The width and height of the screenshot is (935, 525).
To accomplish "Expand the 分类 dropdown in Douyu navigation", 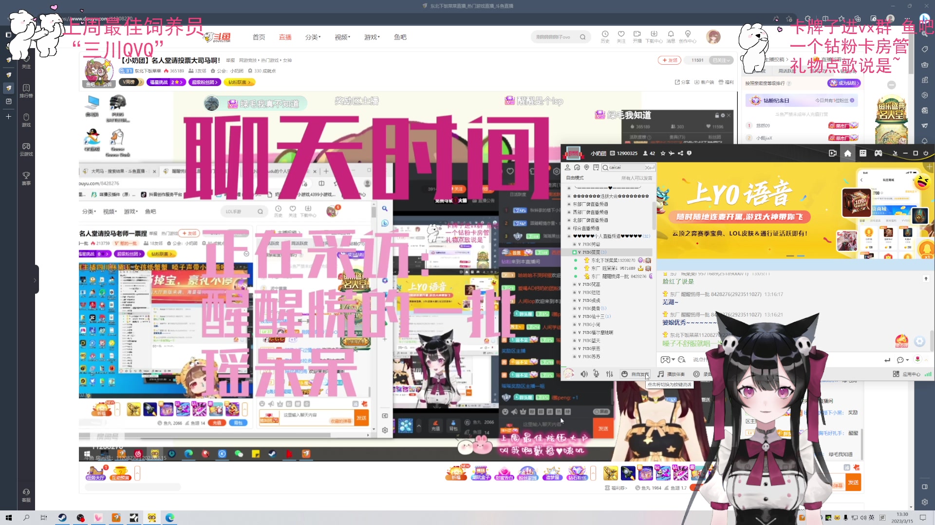I will 313,37.
